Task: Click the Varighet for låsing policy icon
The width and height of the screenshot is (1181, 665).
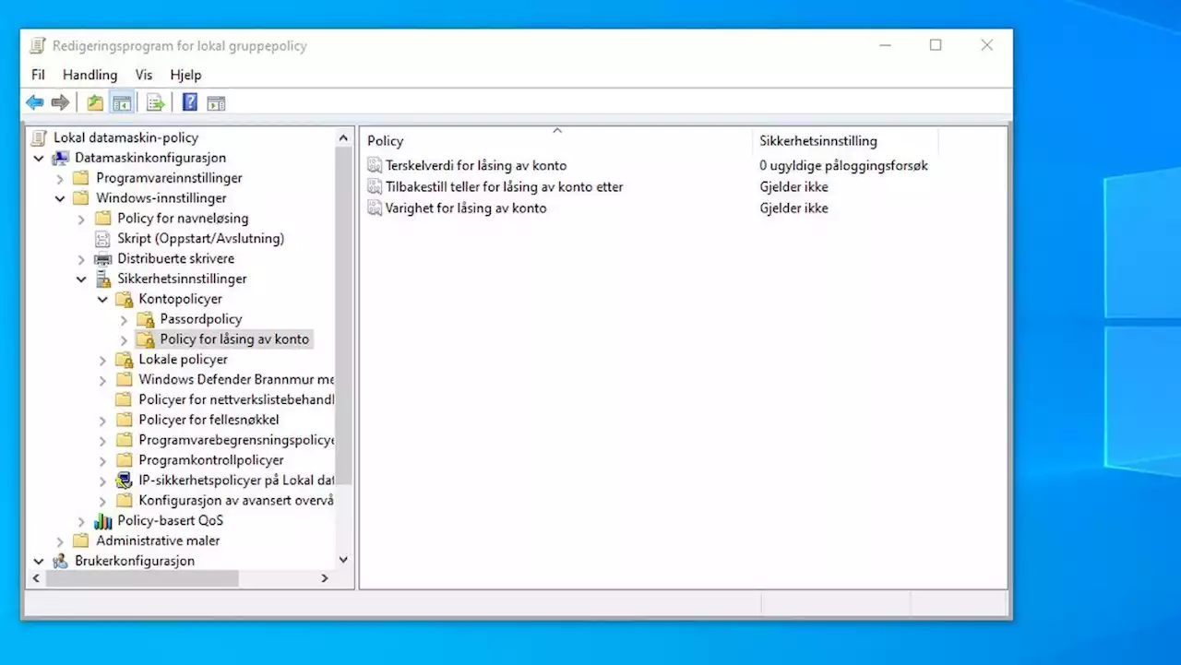Action: 375,208
